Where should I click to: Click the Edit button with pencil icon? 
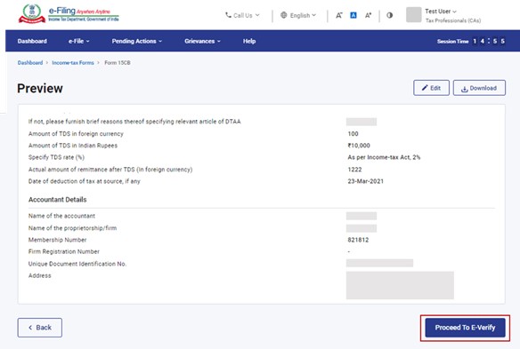(431, 88)
